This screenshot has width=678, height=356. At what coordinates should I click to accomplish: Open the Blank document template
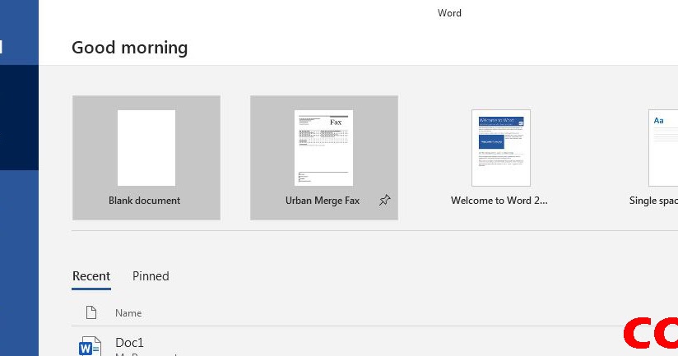coord(146,158)
